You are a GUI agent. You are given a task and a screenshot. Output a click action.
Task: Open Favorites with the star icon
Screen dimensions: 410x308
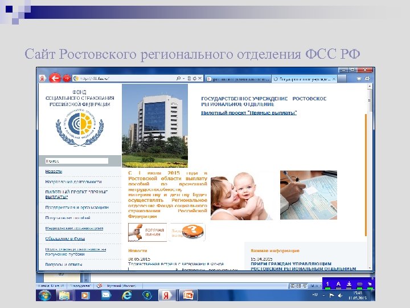359,78
